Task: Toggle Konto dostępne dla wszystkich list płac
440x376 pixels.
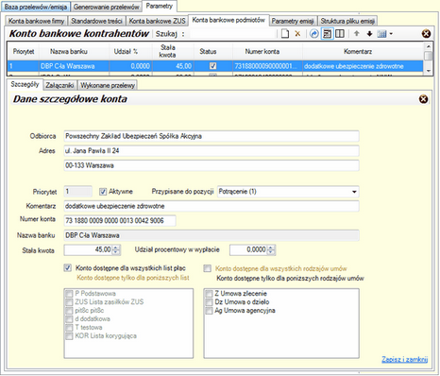Action: 68,268
